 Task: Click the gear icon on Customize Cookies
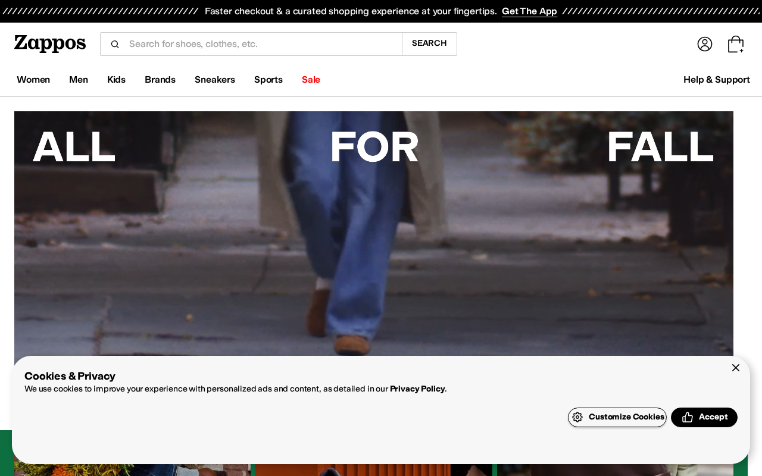tap(577, 417)
